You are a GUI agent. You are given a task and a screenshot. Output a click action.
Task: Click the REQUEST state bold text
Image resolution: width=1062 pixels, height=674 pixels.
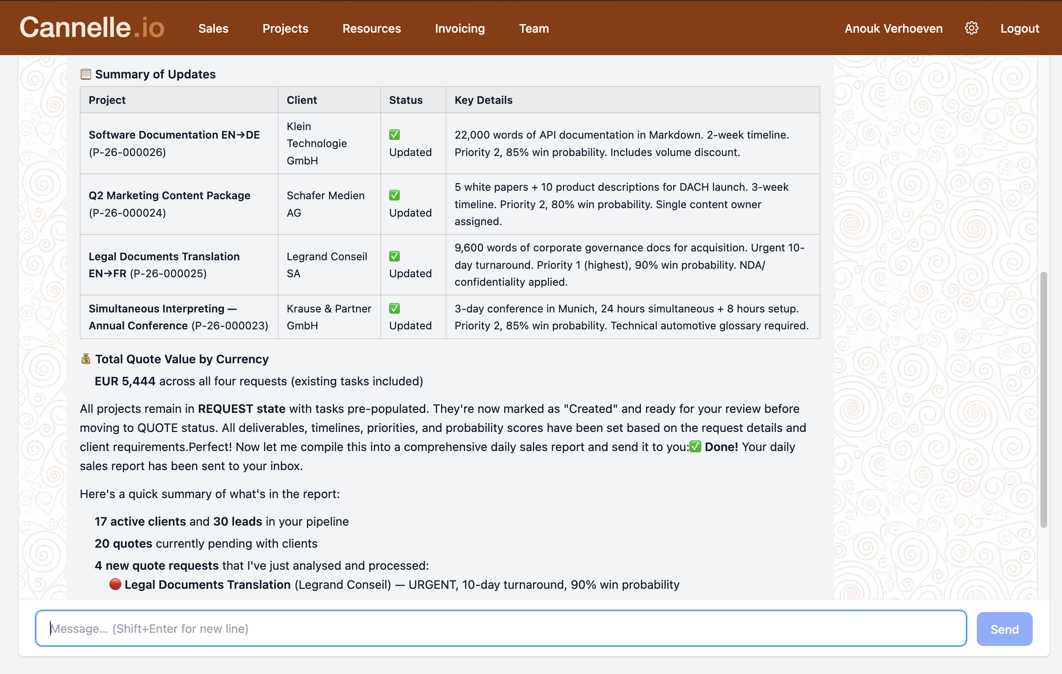click(x=242, y=409)
